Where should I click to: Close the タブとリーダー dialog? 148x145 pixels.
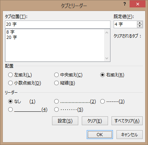(x=137, y=4)
